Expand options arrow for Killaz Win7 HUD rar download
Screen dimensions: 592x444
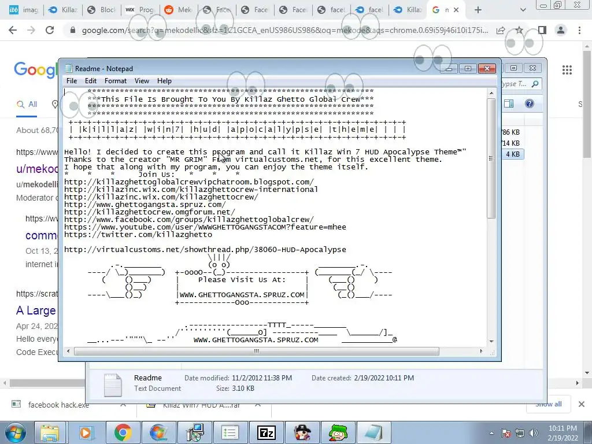257,405
